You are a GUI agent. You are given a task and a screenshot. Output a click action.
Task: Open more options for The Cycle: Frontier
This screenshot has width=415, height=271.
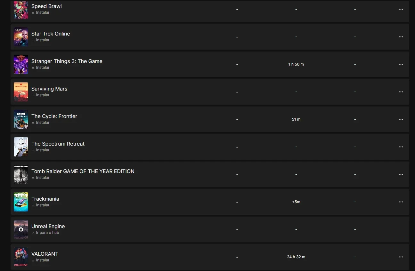[x=401, y=119]
